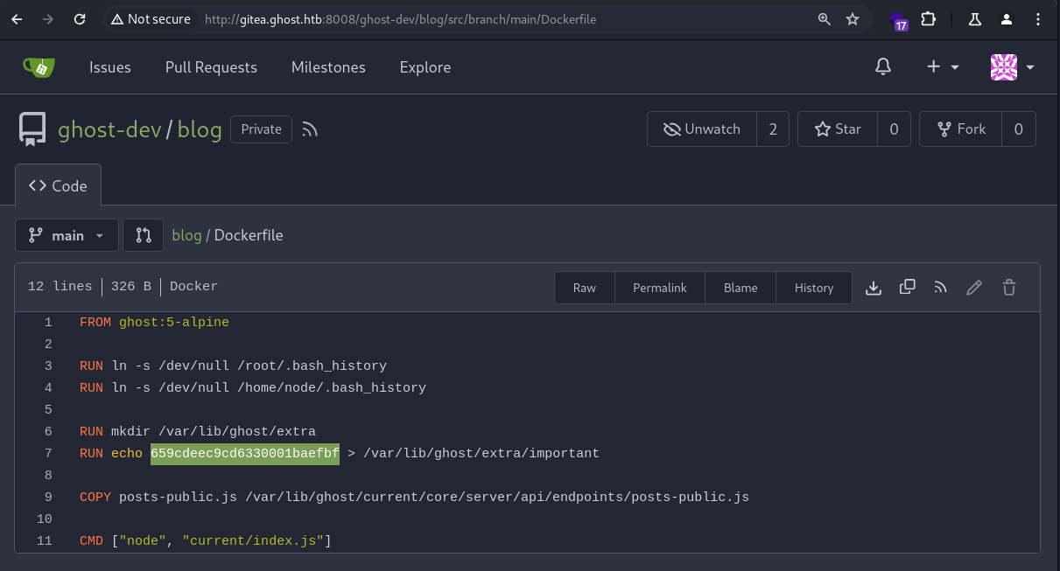This screenshot has width=1060, height=571.
Task: Click the CMD node current/index.js line
Action: click(206, 541)
